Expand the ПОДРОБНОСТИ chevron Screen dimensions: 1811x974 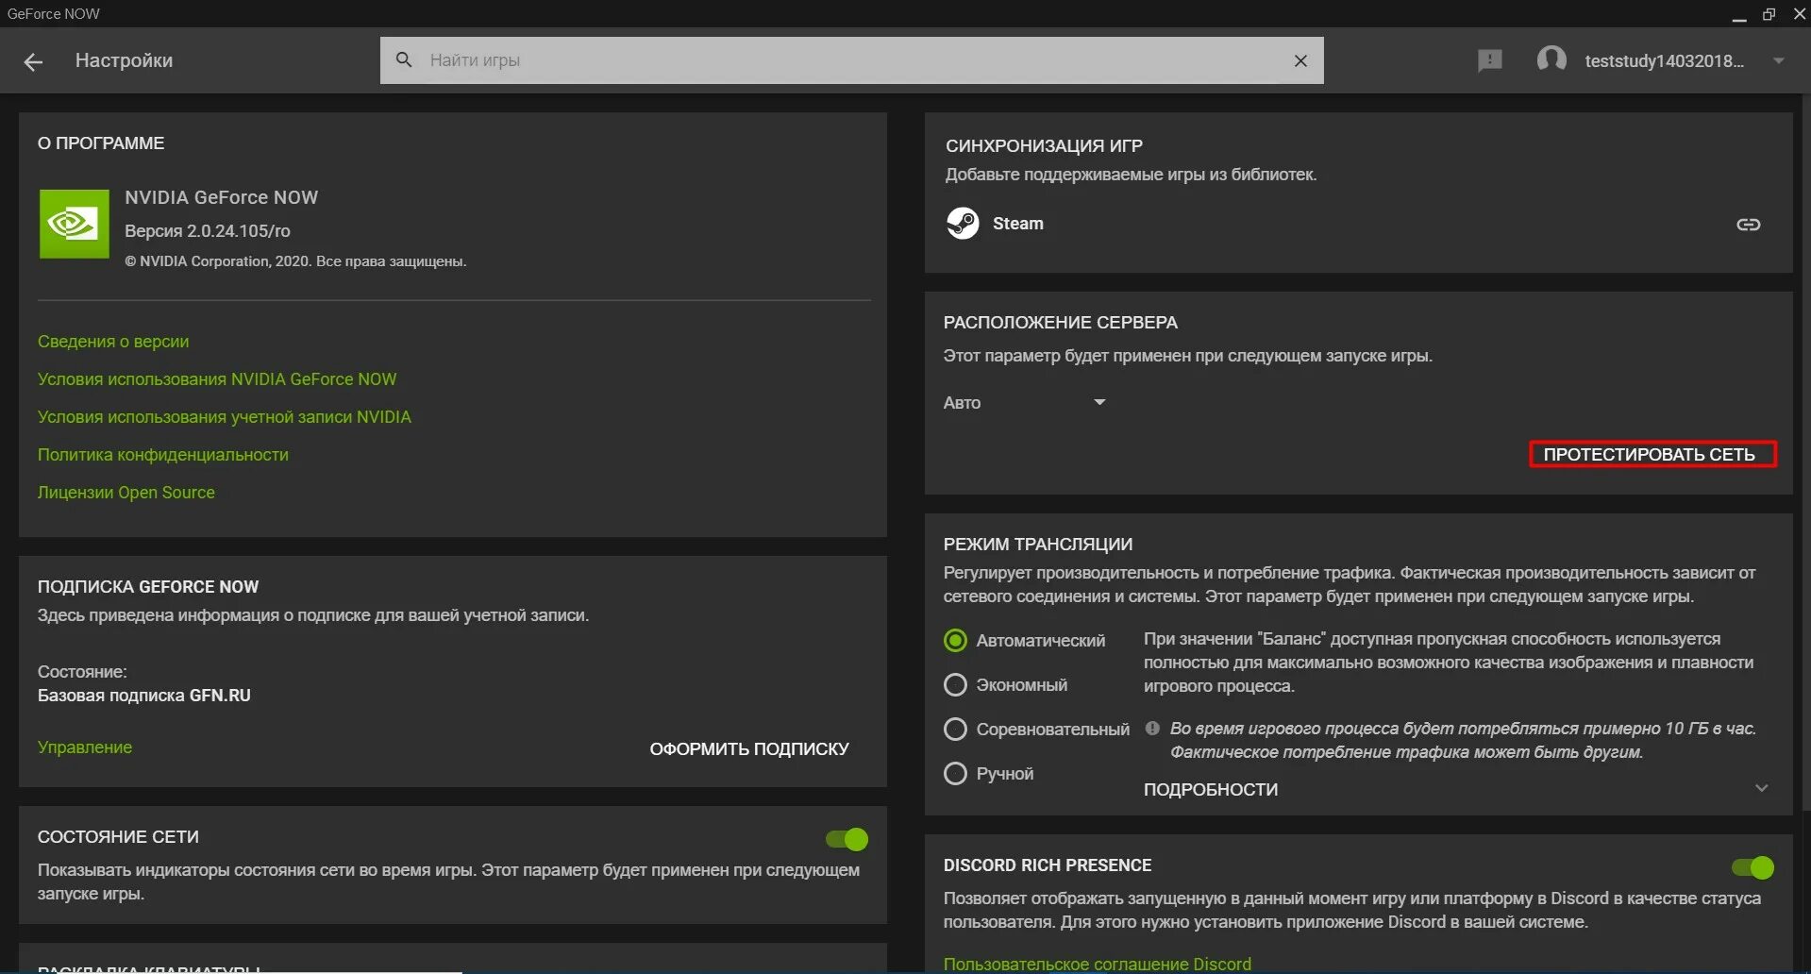point(1761,789)
